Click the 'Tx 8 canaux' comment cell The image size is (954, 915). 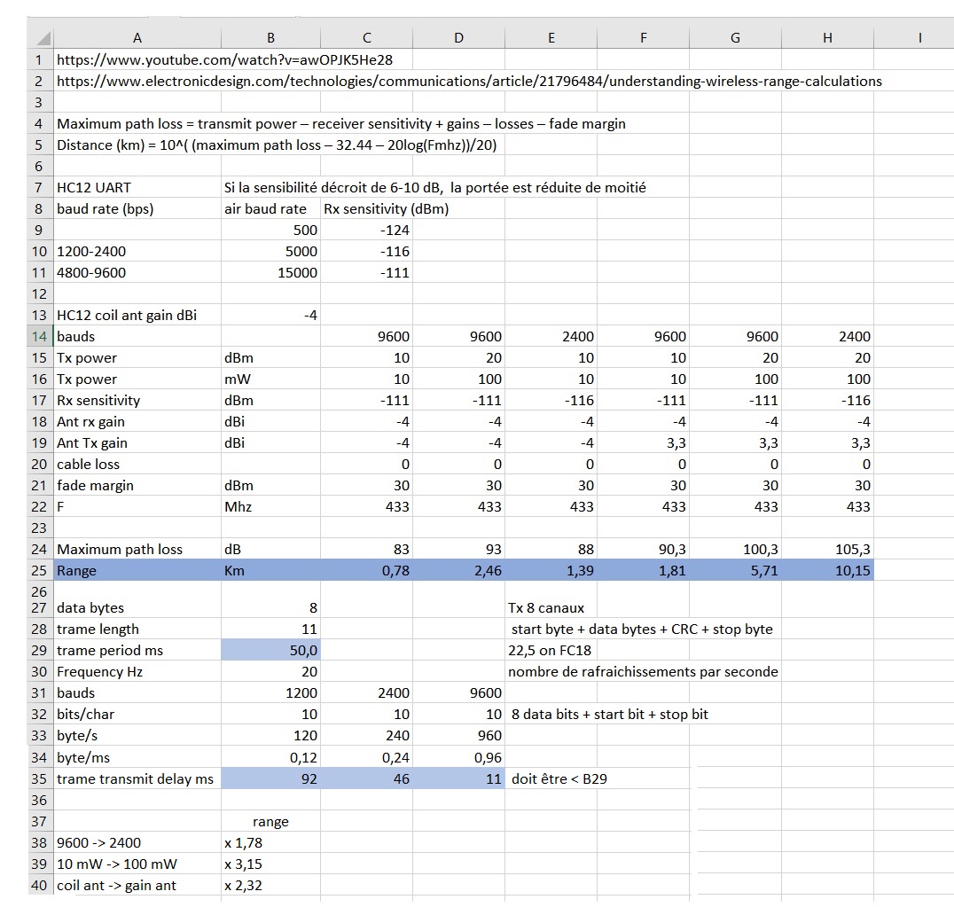546,608
